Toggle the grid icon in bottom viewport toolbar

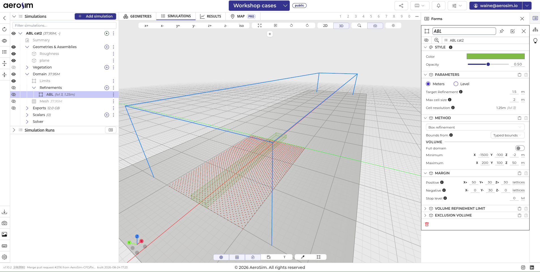(237, 257)
